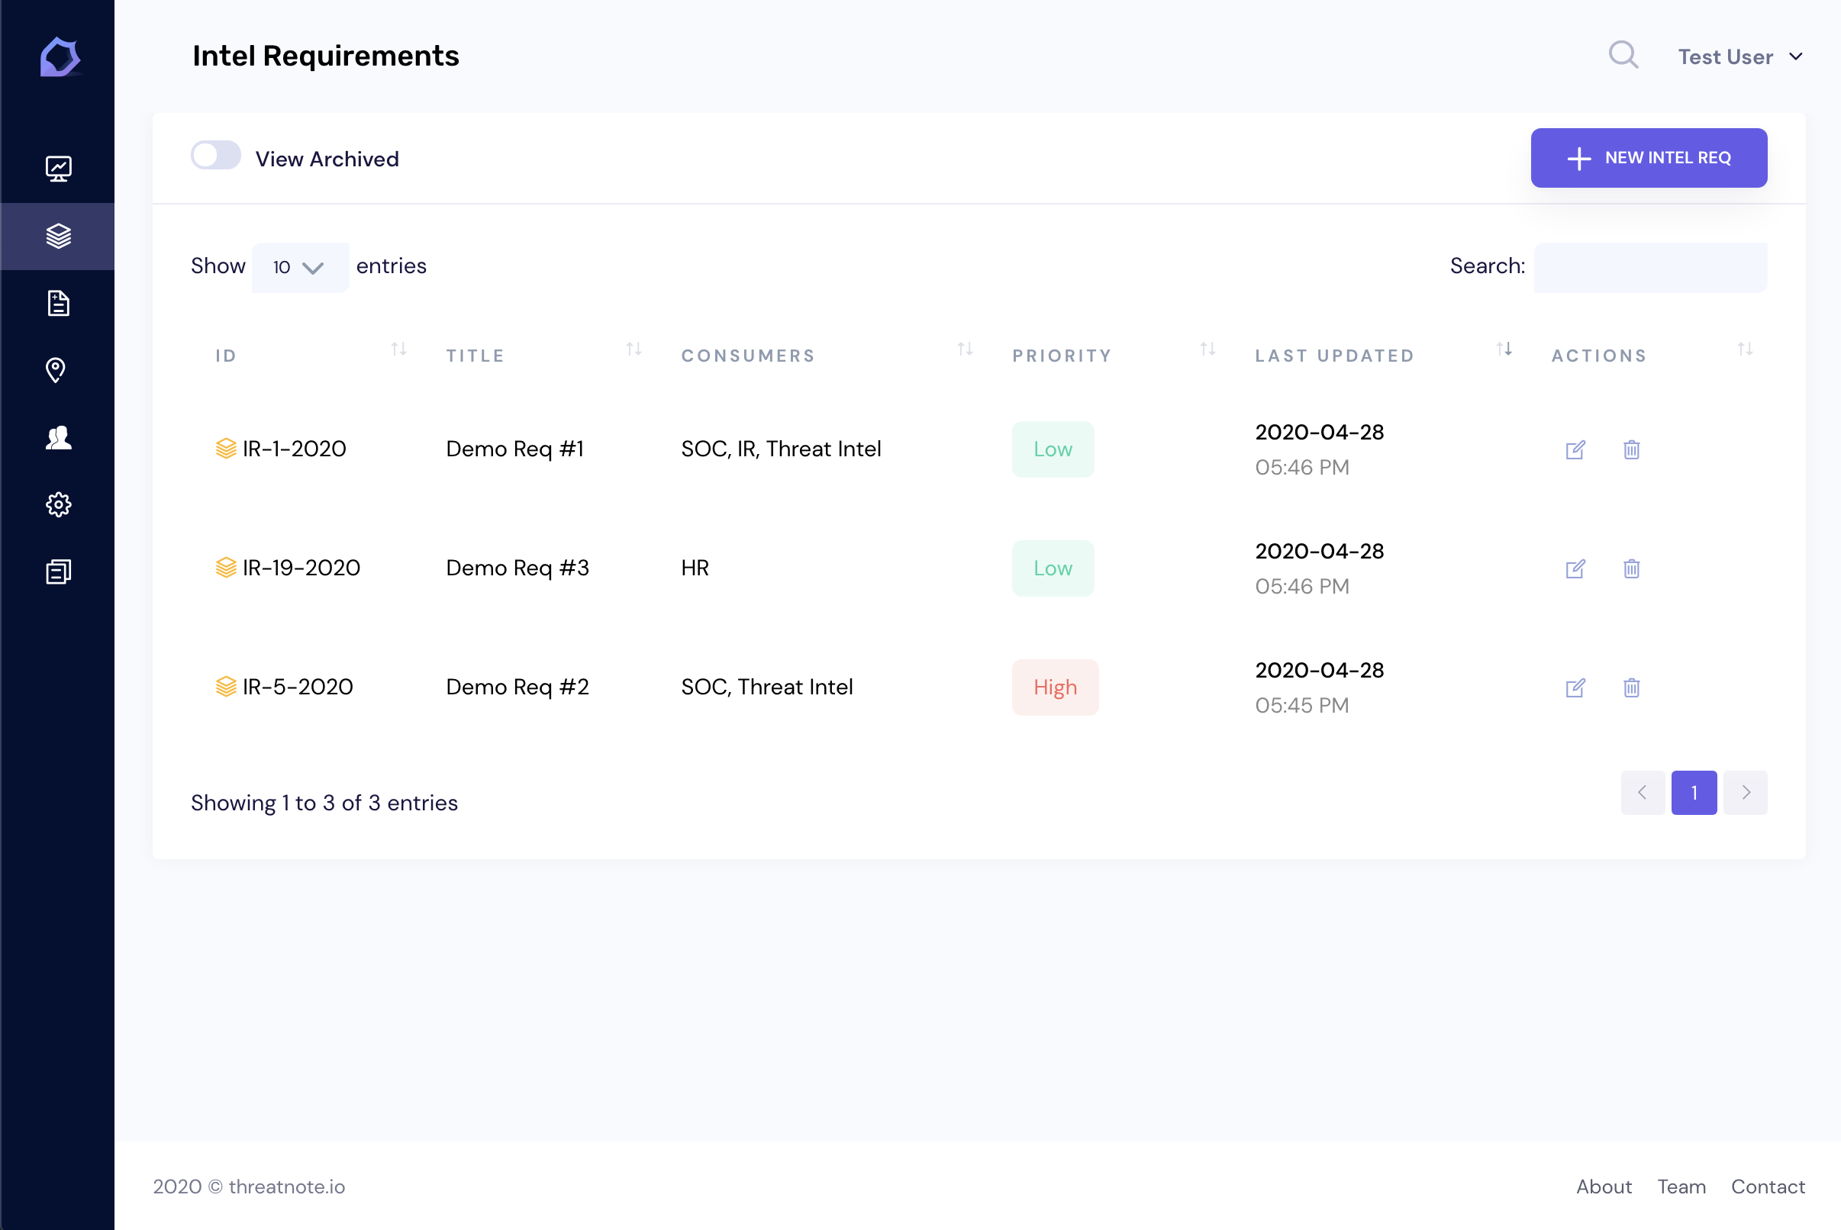
Task: Sort by the Consumers column arrows
Action: point(965,350)
